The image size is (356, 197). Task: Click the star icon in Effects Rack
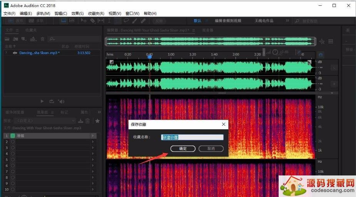pos(97,121)
